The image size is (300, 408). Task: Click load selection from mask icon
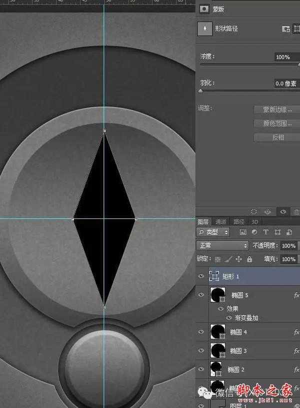coord(254,212)
